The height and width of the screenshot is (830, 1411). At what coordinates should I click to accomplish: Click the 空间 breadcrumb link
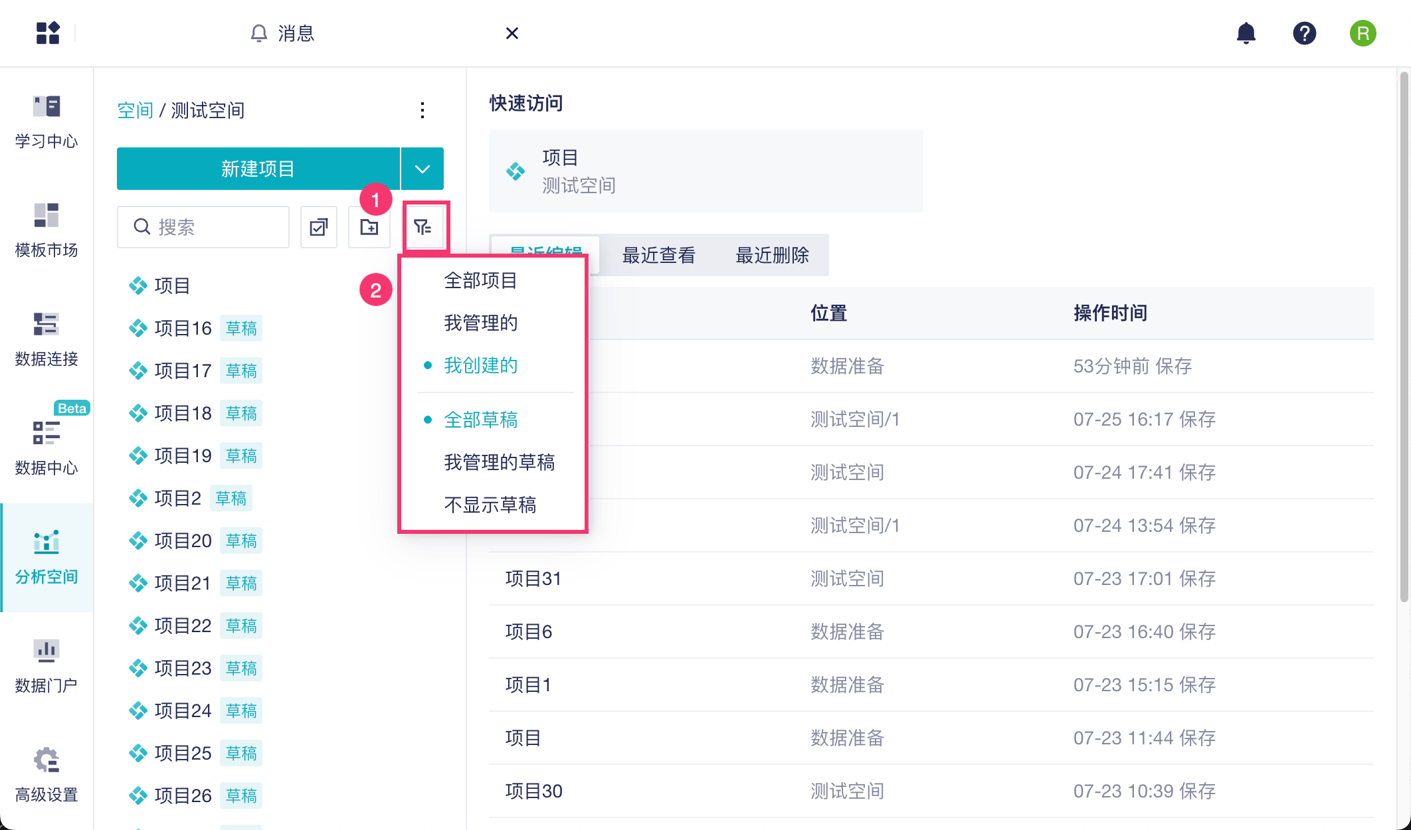(135, 110)
